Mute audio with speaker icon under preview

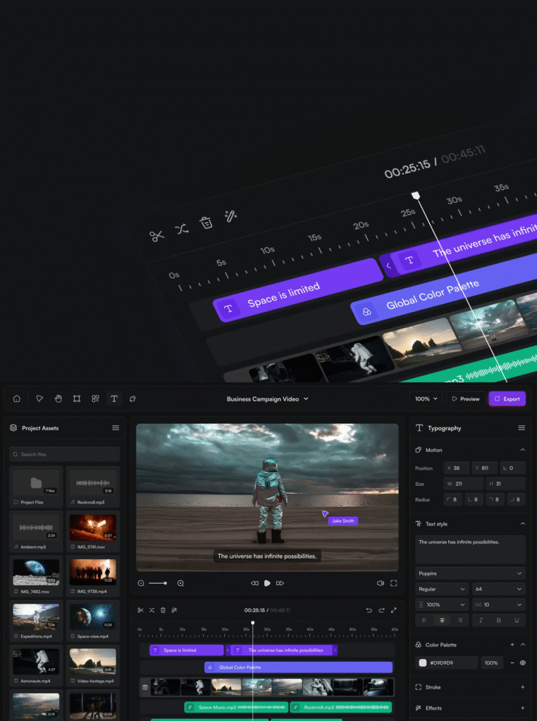click(380, 583)
